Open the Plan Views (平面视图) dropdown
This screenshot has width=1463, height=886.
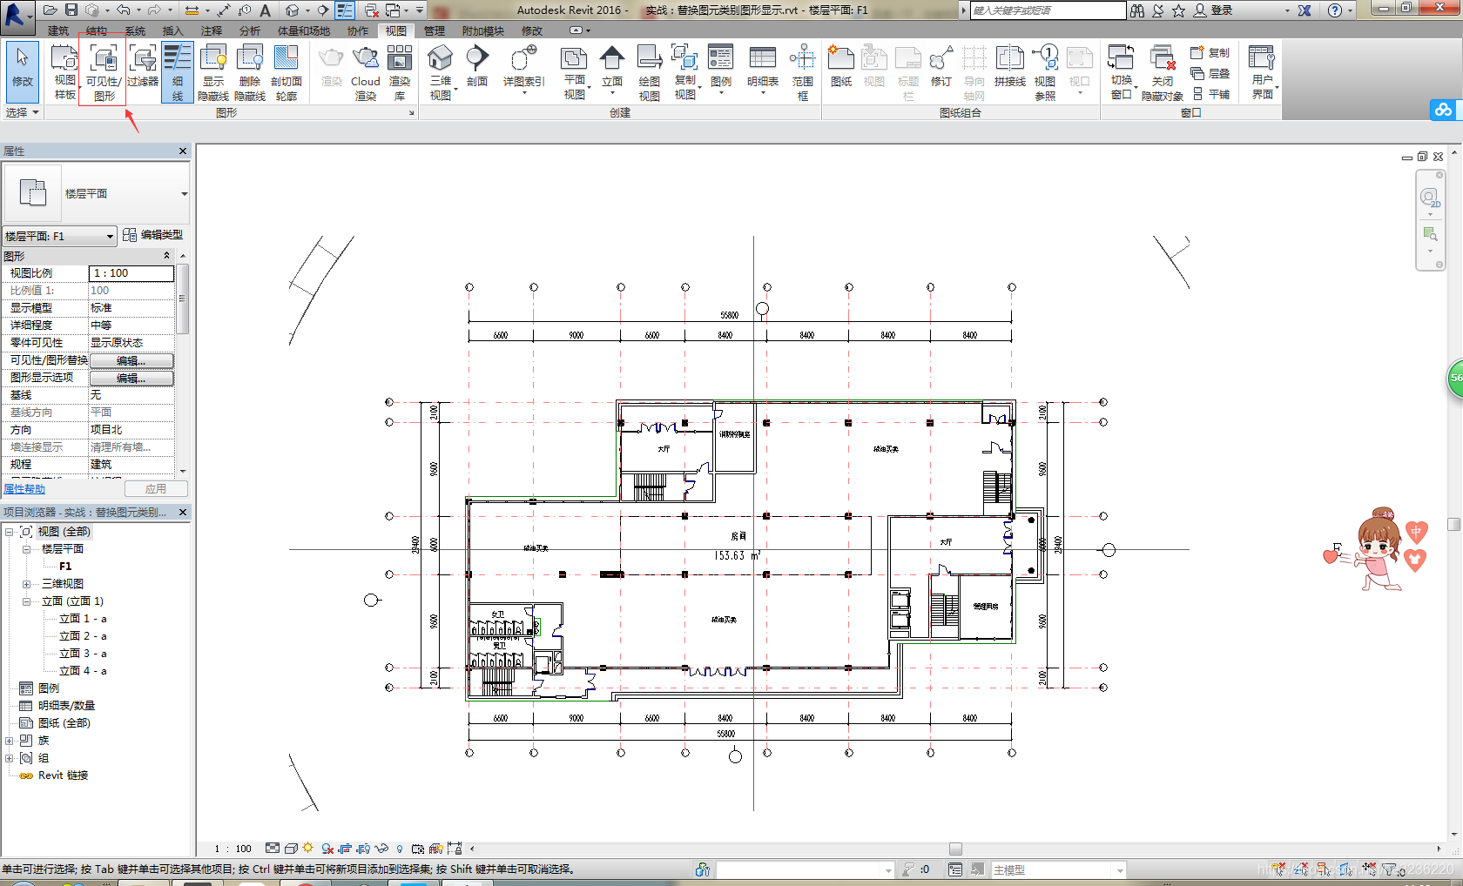(575, 71)
